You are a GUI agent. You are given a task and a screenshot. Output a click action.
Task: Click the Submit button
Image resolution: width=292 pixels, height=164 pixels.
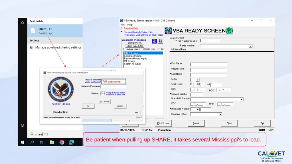point(196,123)
